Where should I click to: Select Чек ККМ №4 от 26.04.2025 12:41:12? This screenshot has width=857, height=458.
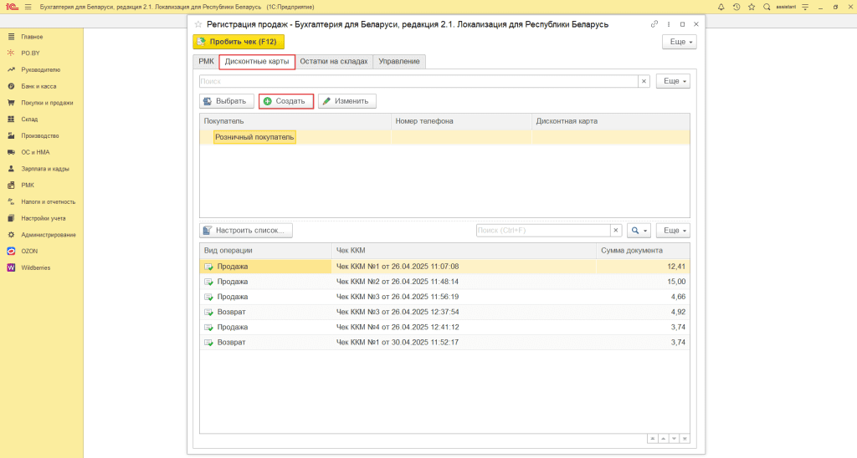[x=444, y=327]
